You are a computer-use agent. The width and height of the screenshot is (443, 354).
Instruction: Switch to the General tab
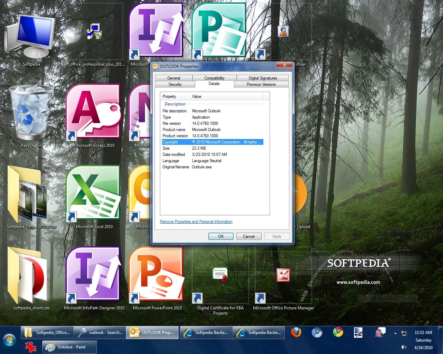point(174,78)
